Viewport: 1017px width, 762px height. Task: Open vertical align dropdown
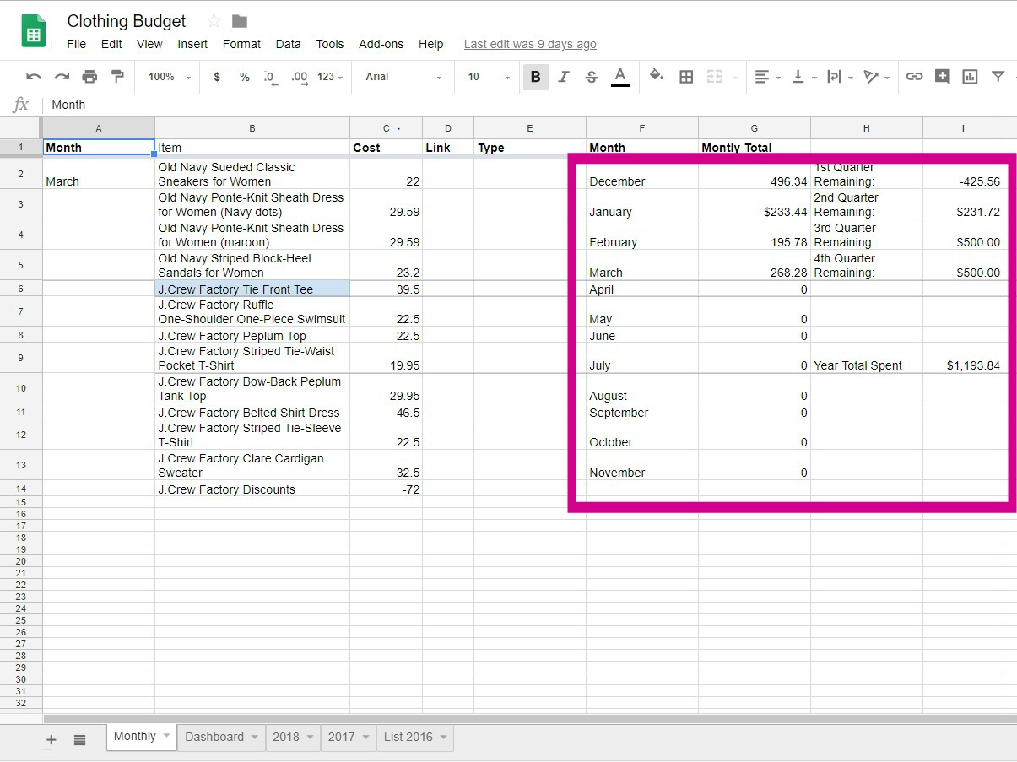pos(803,77)
